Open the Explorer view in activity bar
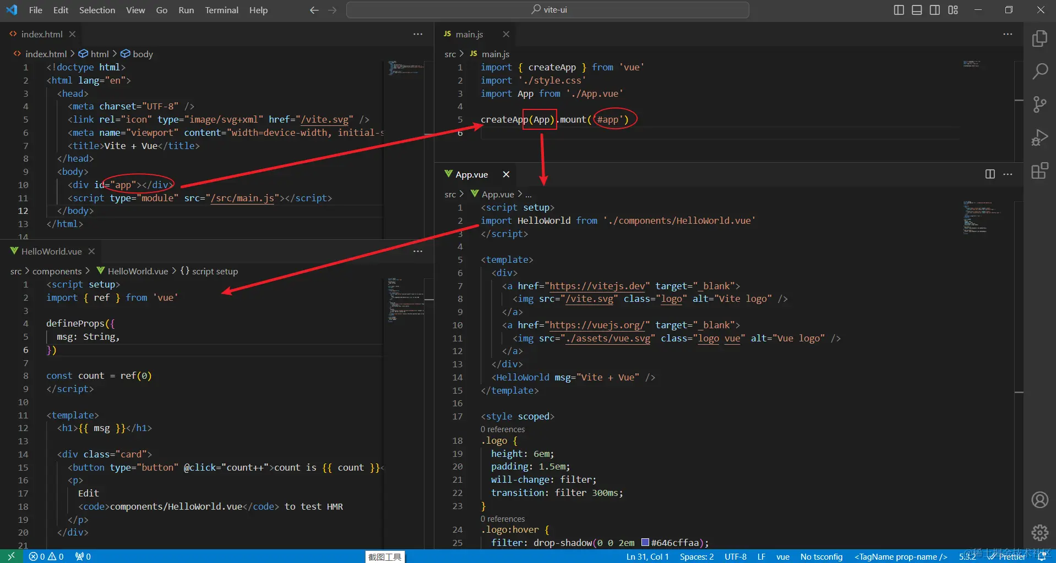This screenshot has height=563, width=1056. tap(1039, 38)
